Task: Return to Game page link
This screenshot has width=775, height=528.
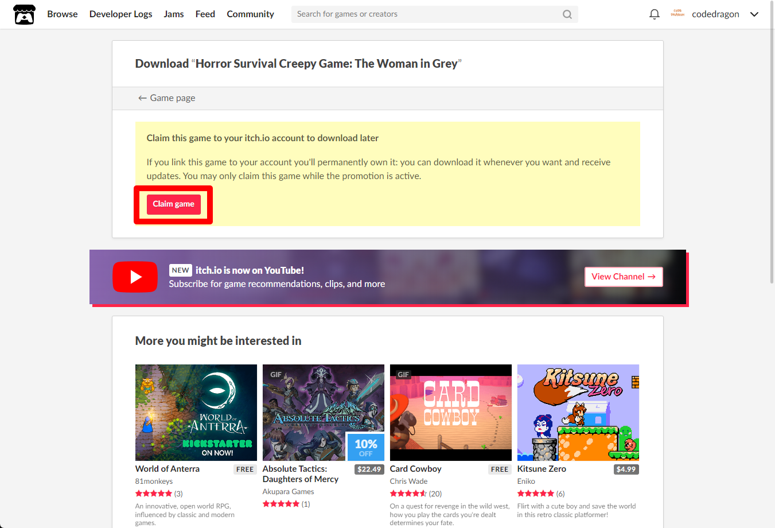Action: (166, 98)
